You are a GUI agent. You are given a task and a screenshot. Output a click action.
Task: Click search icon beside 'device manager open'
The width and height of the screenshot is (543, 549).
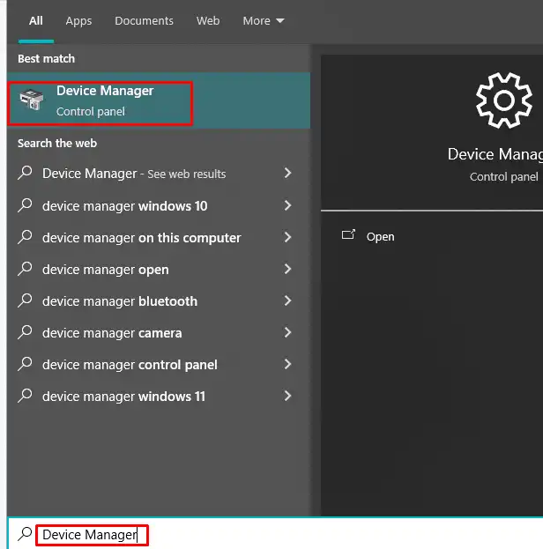pos(26,269)
